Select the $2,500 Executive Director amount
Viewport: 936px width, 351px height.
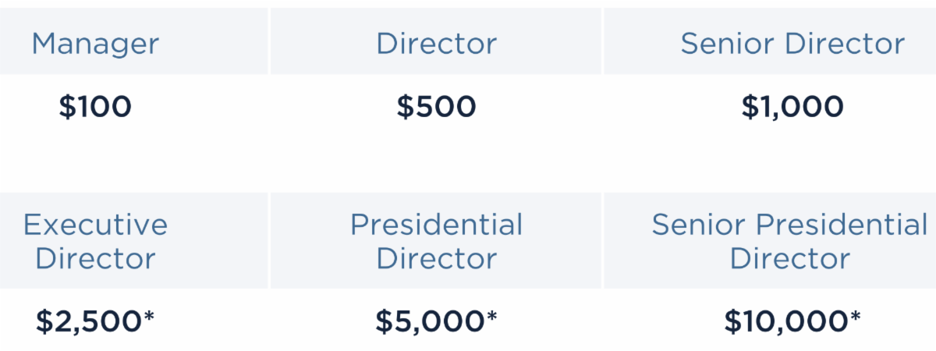coord(88,321)
